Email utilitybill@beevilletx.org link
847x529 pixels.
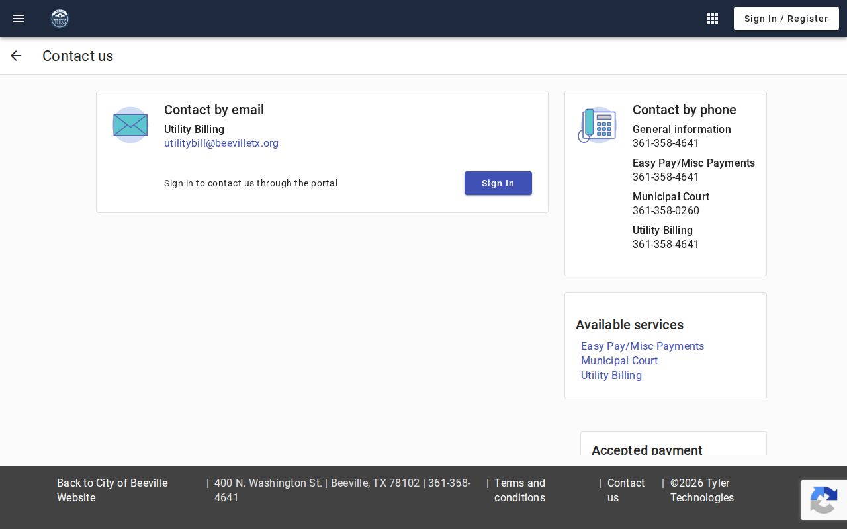[x=221, y=143]
